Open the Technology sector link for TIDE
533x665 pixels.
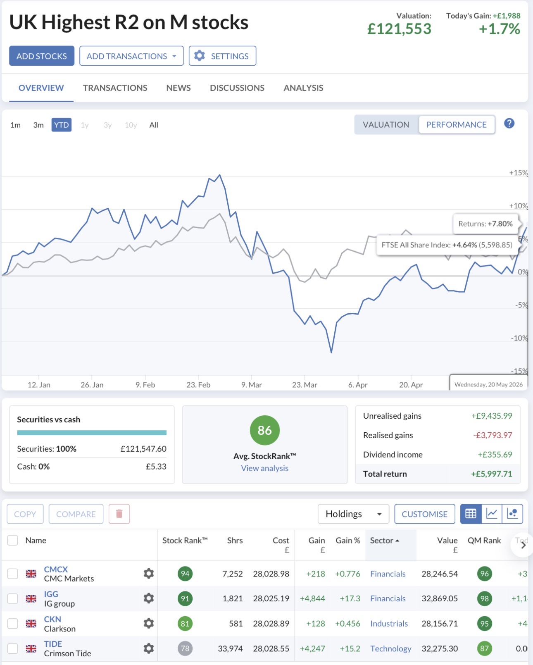391,648
